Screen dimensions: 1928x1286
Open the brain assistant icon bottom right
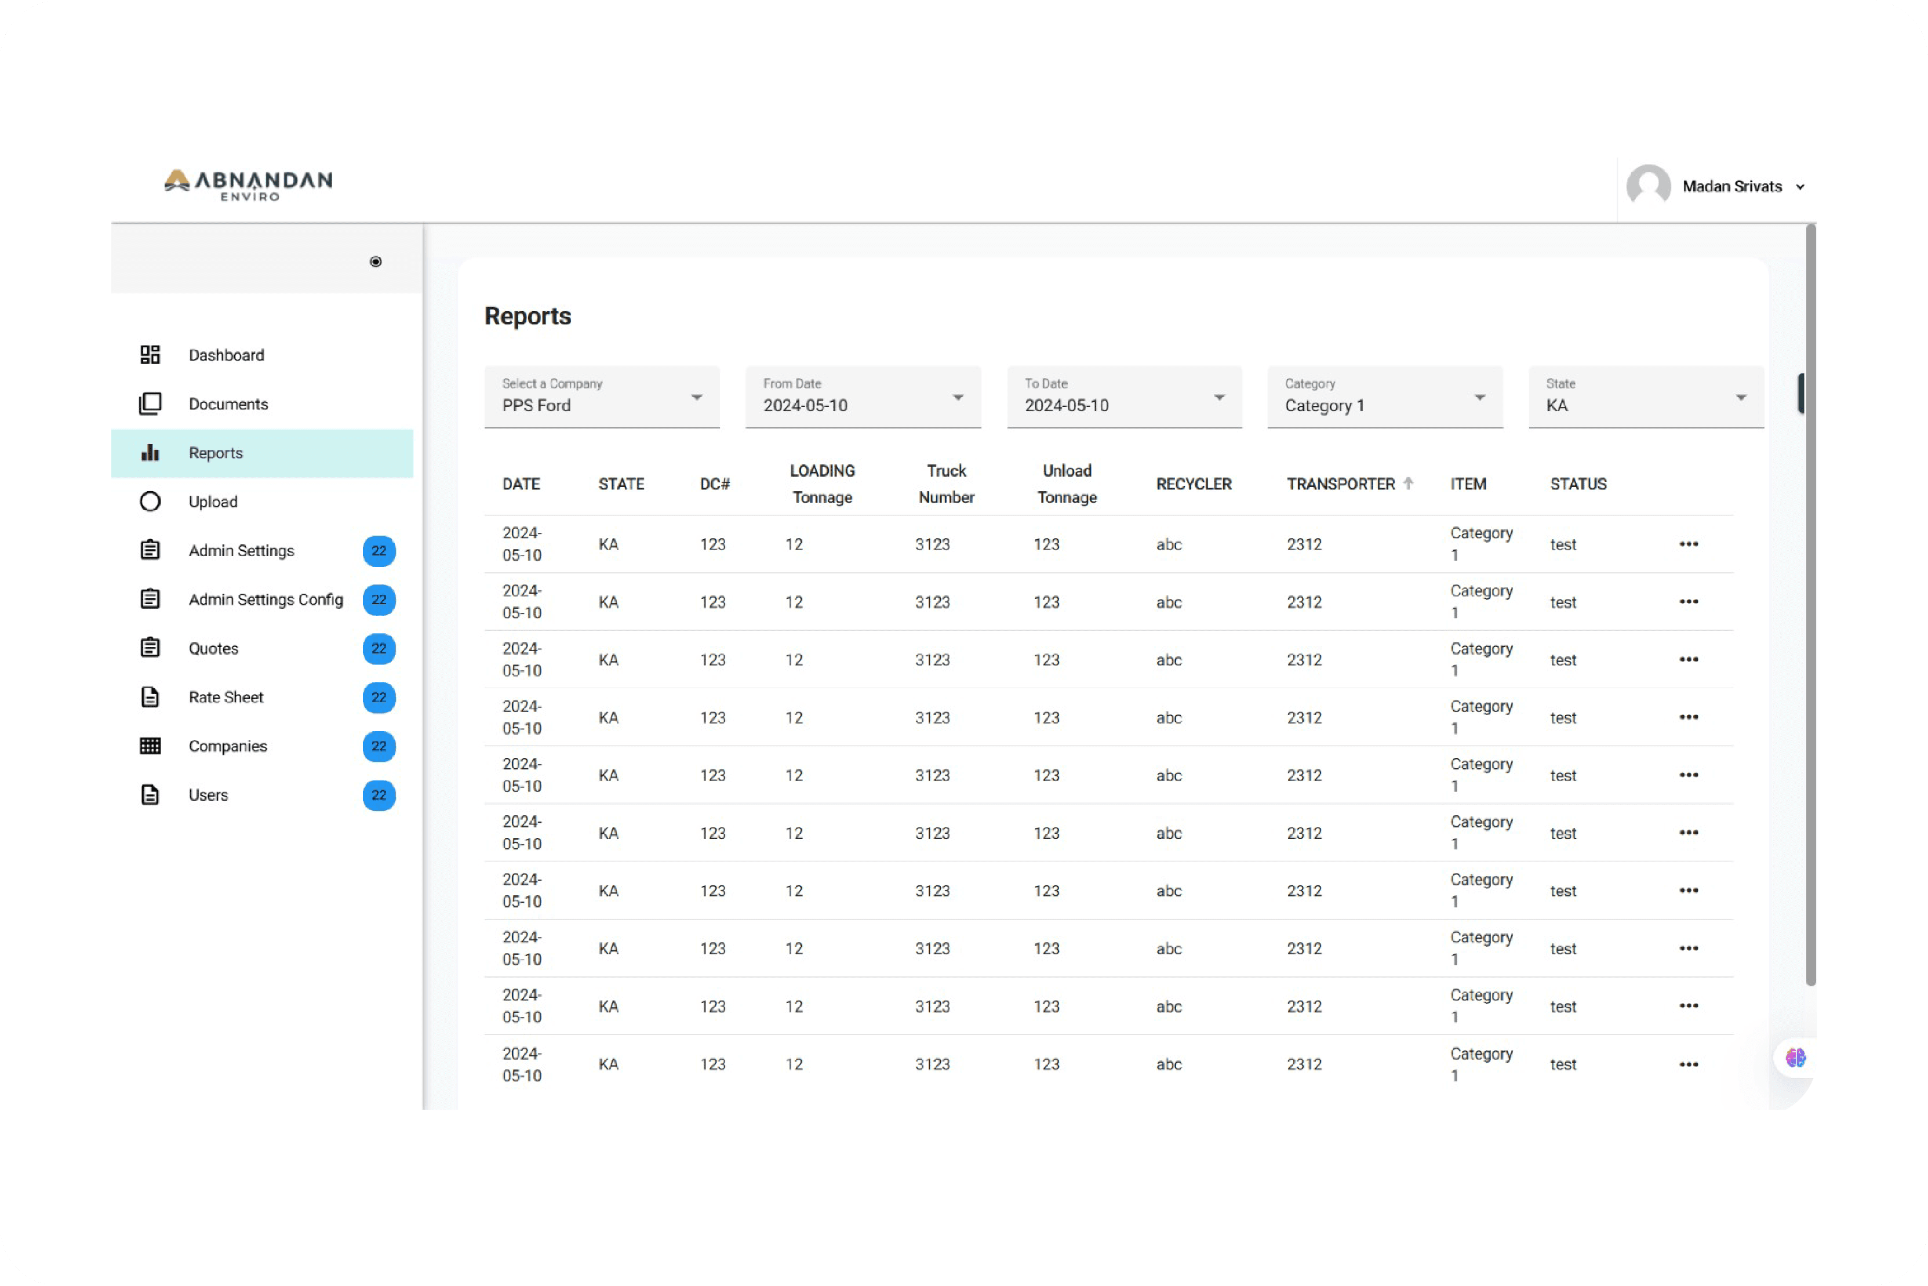(x=1795, y=1057)
